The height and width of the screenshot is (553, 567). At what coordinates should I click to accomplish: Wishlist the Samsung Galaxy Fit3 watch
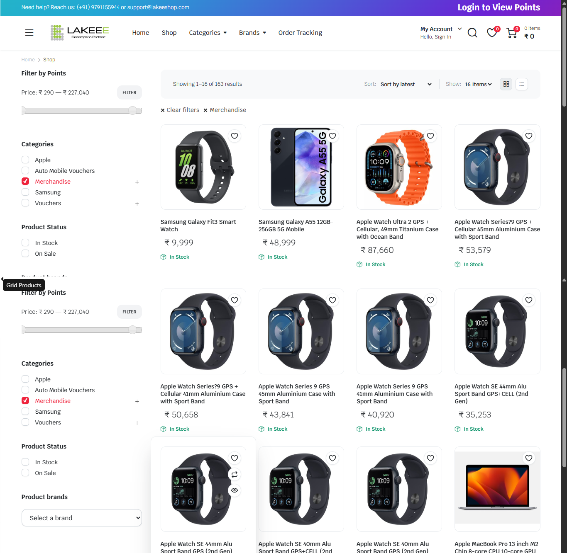pos(235,136)
